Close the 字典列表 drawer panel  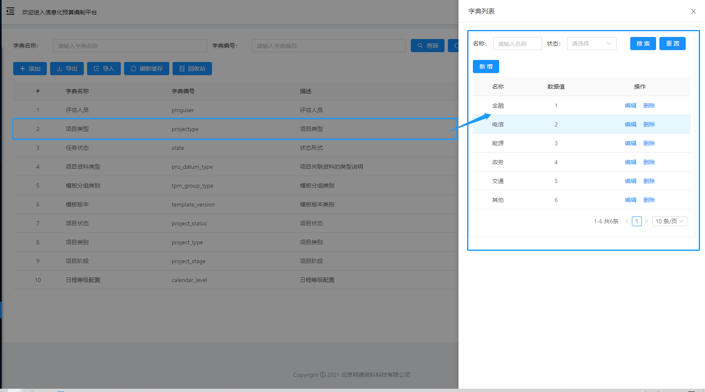693,11
